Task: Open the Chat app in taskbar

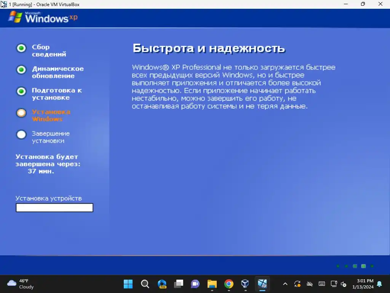Action: tap(195, 284)
